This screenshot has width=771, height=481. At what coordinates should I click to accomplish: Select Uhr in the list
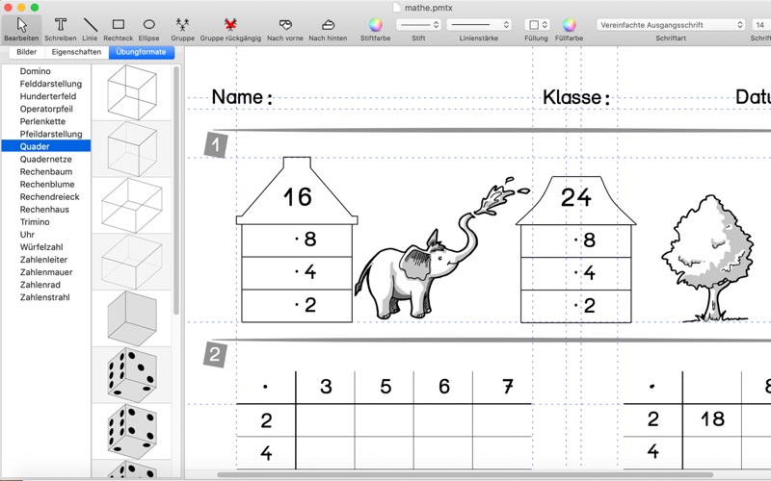point(27,234)
